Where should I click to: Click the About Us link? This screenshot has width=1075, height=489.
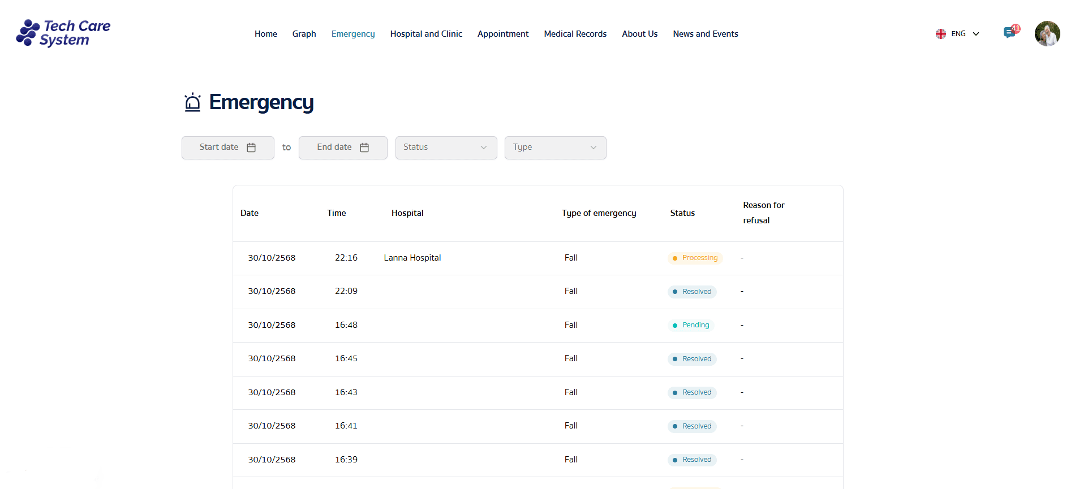639,34
